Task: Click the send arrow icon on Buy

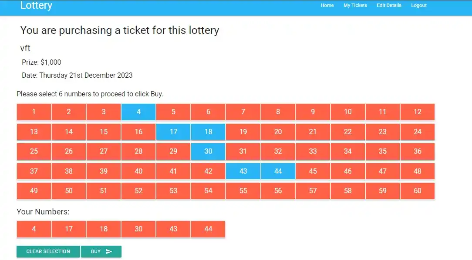Action: click(x=109, y=251)
